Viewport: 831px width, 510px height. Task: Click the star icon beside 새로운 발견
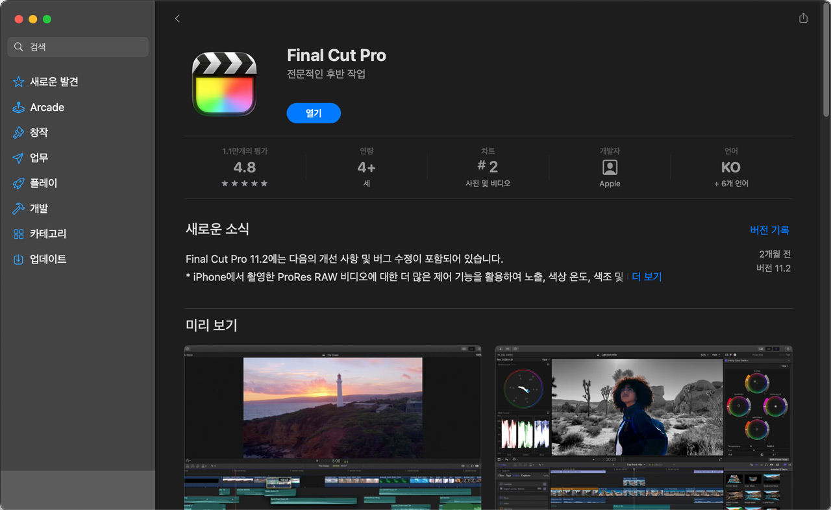pyautogui.click(x=18, y=82)
